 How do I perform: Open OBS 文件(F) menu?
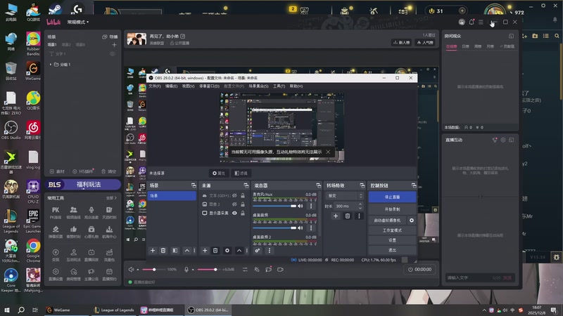155,86
